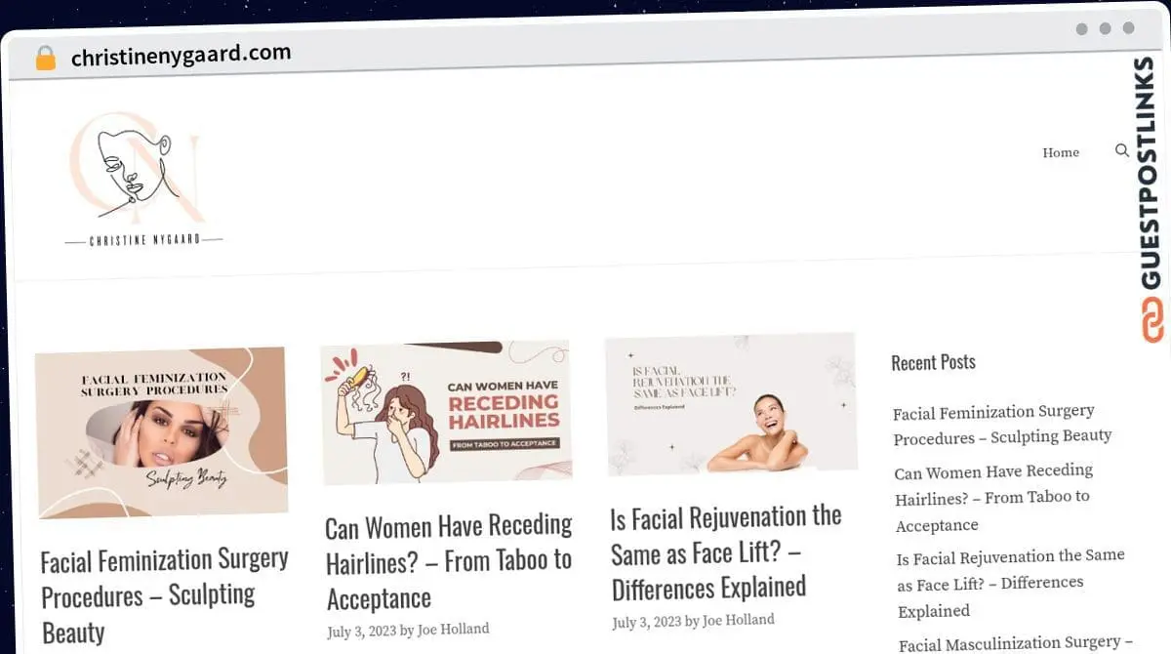Open article title Can Women Have Receding Hairlines
This screenshot has width=1171, height=654.
click(449, 561)
